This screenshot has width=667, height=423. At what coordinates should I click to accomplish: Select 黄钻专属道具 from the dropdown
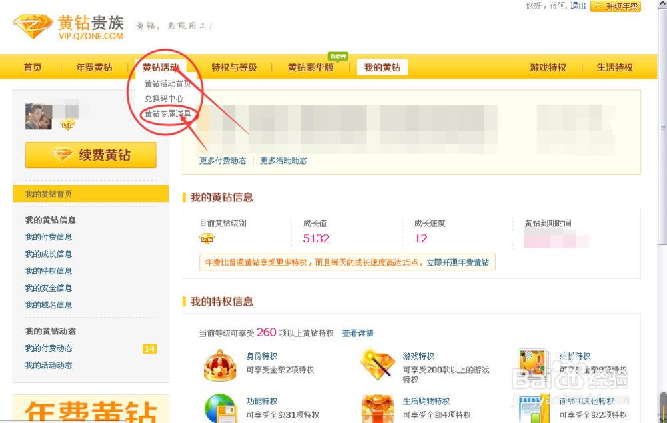click(x=167, y=113)
